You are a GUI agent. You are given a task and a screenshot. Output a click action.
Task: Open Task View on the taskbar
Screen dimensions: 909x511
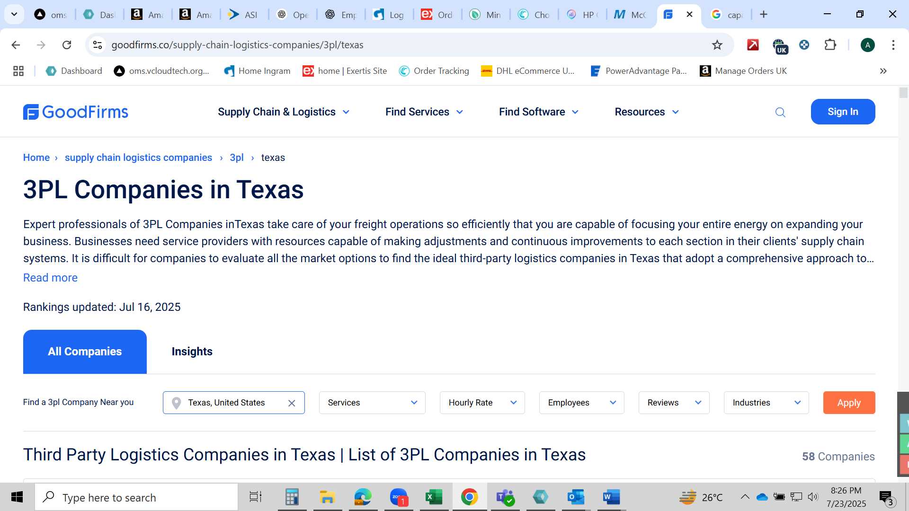tap(256, 497)
